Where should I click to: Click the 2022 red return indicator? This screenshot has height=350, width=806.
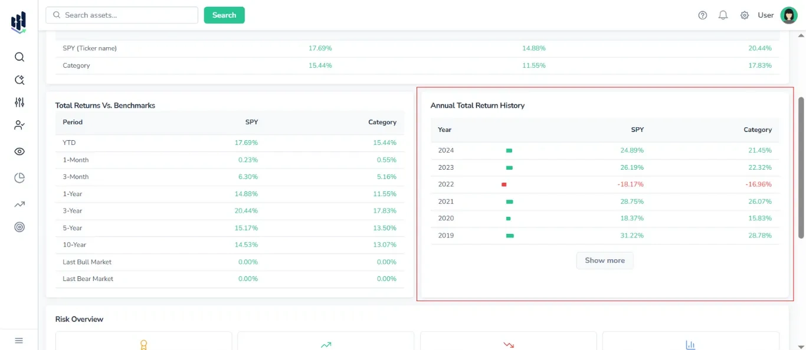coord(504,184)
